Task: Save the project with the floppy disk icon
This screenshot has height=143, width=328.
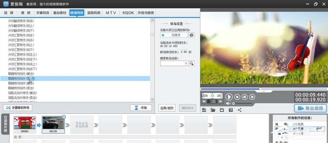Action: [222, 110]
